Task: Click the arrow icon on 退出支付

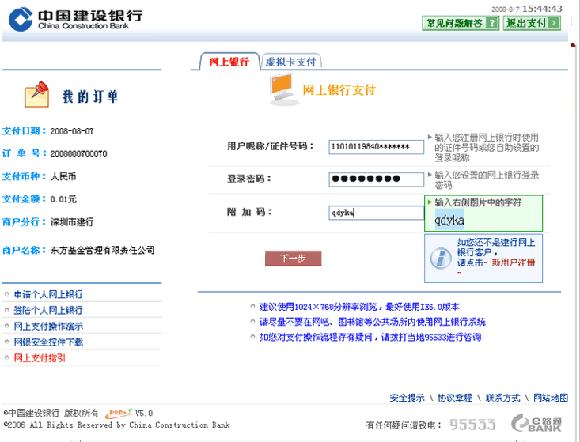Action: pyautogui.click(x=553, y=23)
